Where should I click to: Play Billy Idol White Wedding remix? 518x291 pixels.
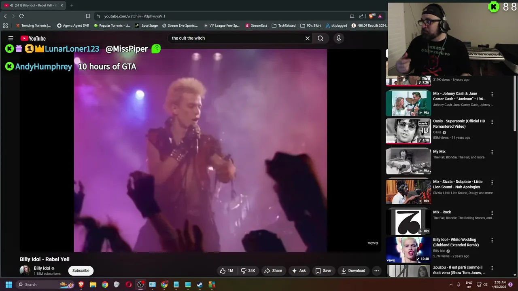(x=408, y=250)
